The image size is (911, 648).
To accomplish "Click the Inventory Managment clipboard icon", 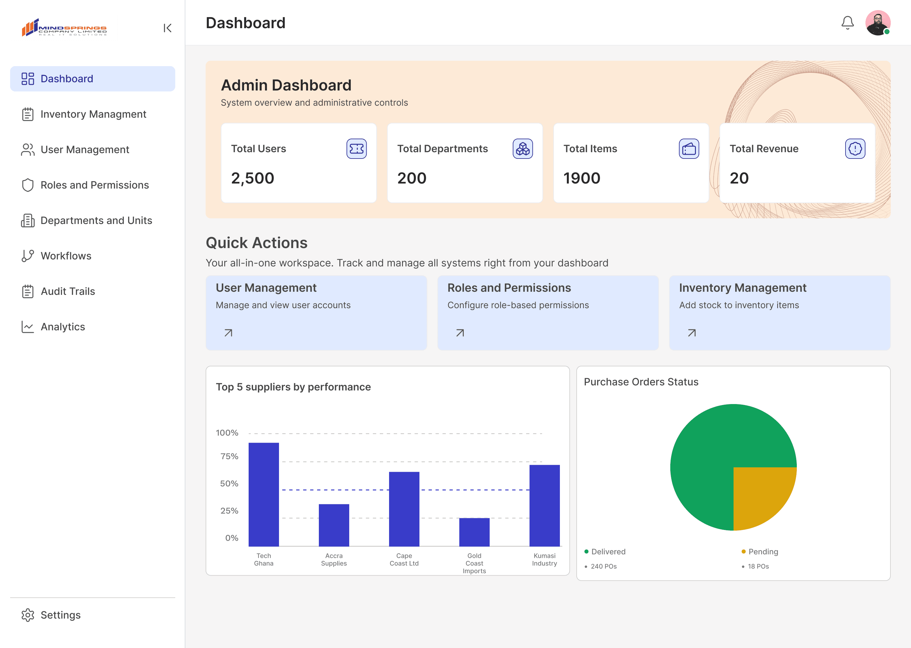I will click(x=28, y=114).
